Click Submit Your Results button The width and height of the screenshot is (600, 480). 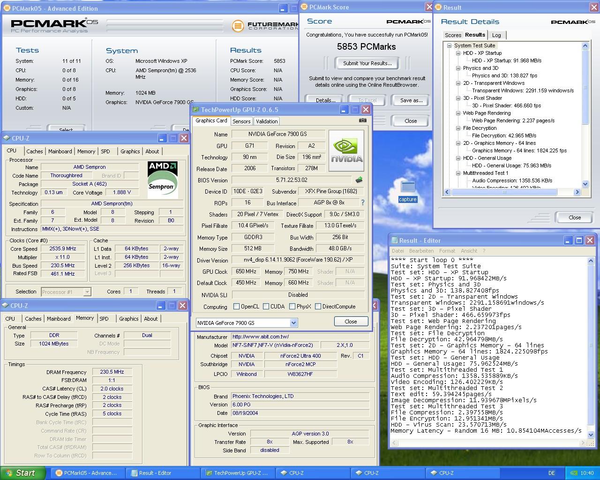367,63
